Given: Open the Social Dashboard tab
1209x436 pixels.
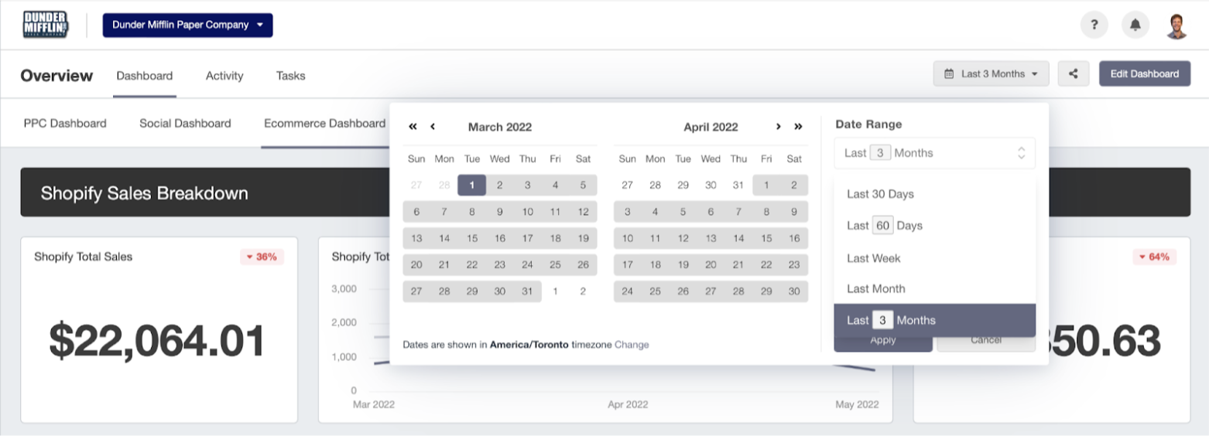Looking at the screenshot, I should coord(185,123).
